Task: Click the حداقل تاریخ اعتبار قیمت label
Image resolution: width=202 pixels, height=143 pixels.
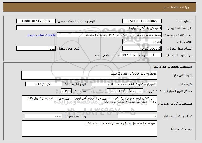Action: point(176,91)
